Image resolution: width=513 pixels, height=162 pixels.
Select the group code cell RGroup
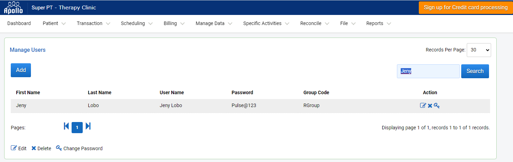(x=311, y=105)
